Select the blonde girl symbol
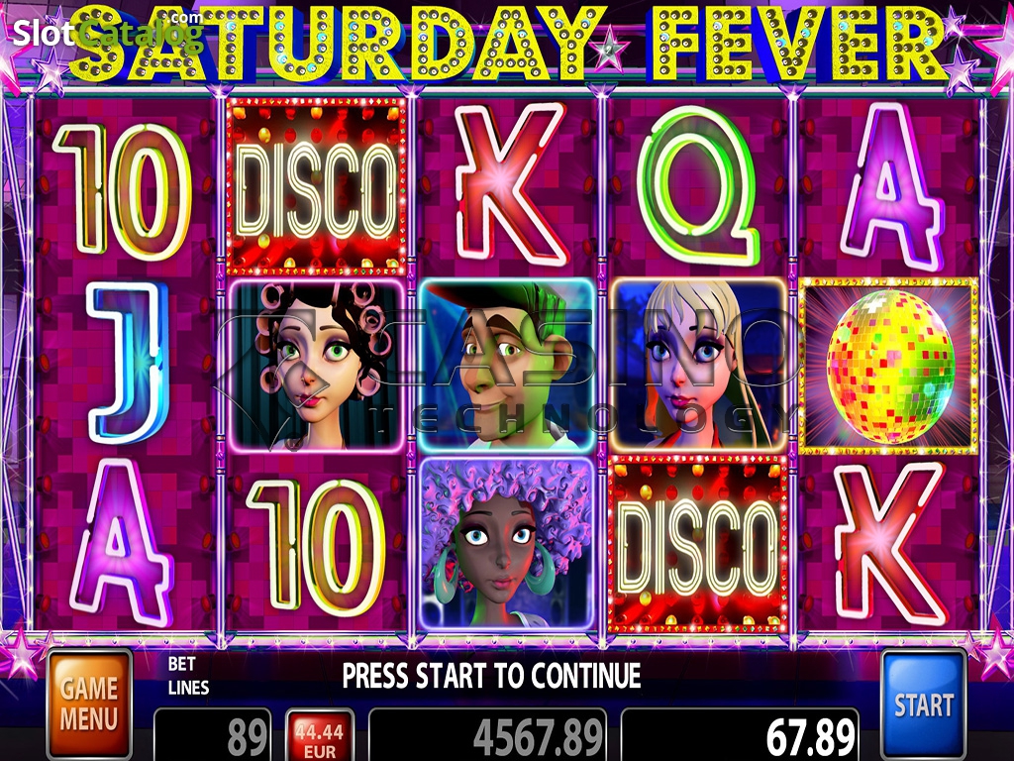This screenshot has height=761, width=1014. pyautogui.click(x=698, y=367)
